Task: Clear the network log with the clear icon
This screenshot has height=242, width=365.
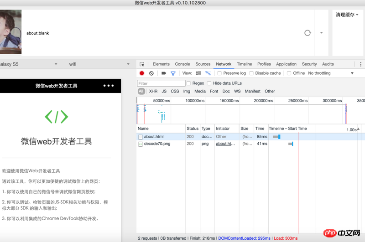Action: 151,73
